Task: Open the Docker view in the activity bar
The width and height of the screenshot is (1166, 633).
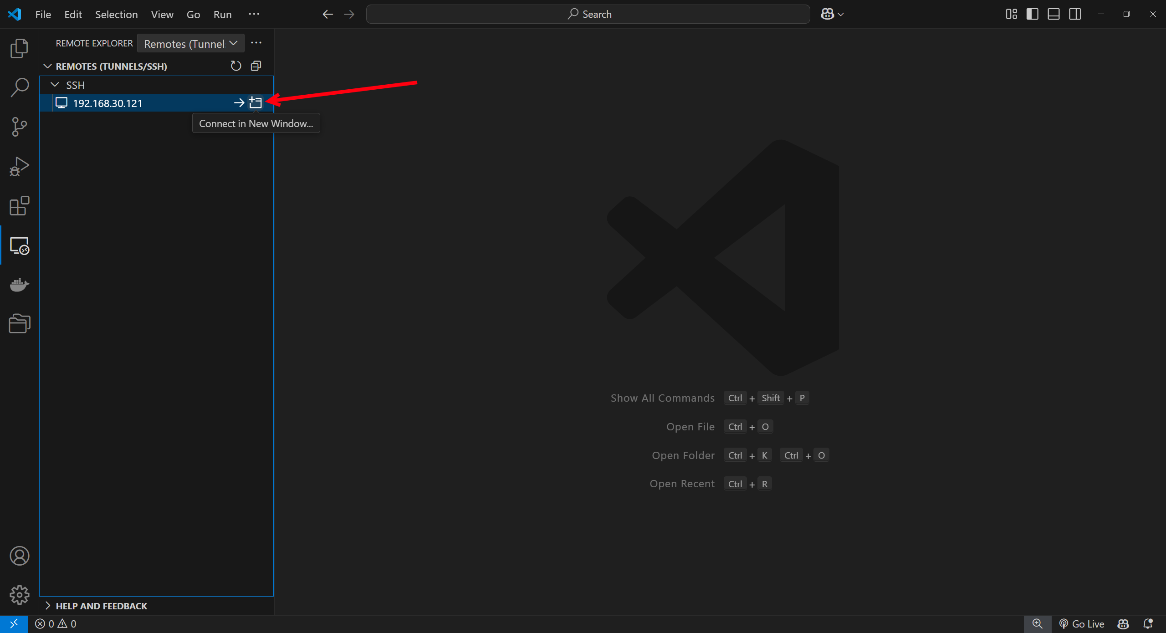Action: click(19, 285)
